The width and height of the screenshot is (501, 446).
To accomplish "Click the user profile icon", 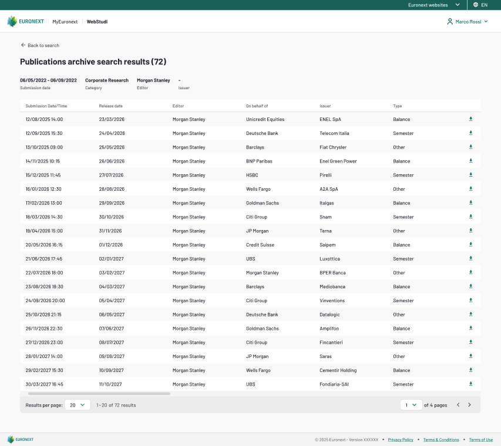I will click(x=450, y=21).
